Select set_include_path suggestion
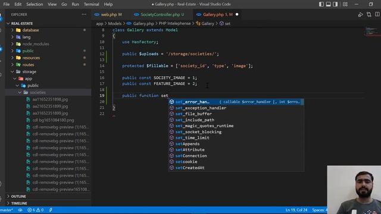The image size is (381, 214). pos(236,120)
